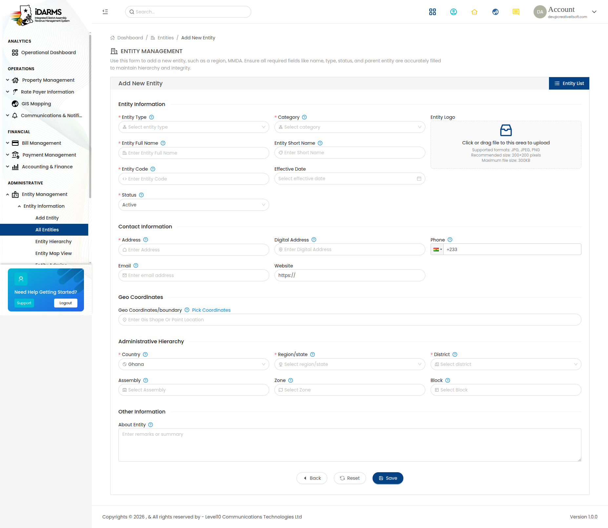The height and width of the screenshot is (528, 608).
Task: Open the Select region/state dropdown
Action: [350, 364]
